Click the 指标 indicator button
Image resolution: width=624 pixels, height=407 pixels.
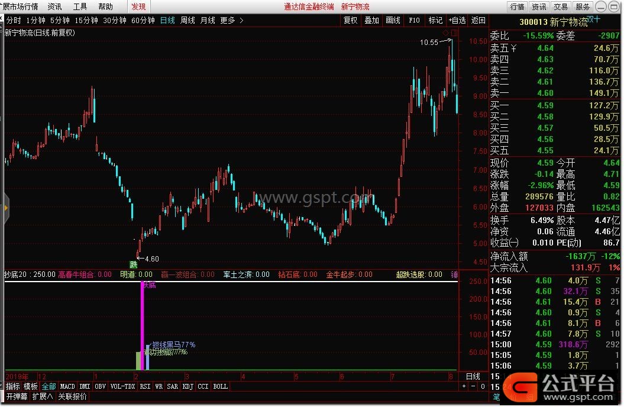(x=13, y=386)
